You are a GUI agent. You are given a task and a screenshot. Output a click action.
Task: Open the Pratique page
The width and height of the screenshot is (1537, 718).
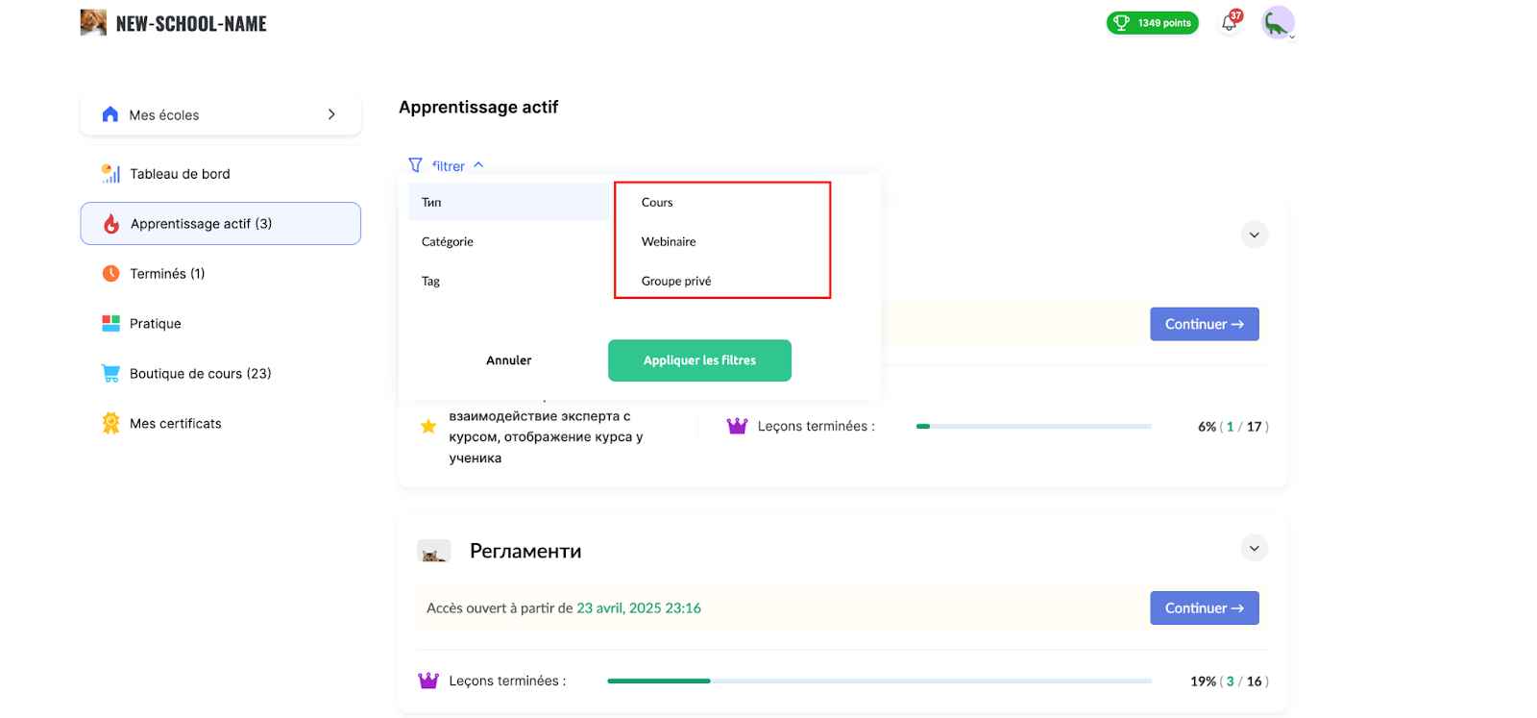coord(155,324)
